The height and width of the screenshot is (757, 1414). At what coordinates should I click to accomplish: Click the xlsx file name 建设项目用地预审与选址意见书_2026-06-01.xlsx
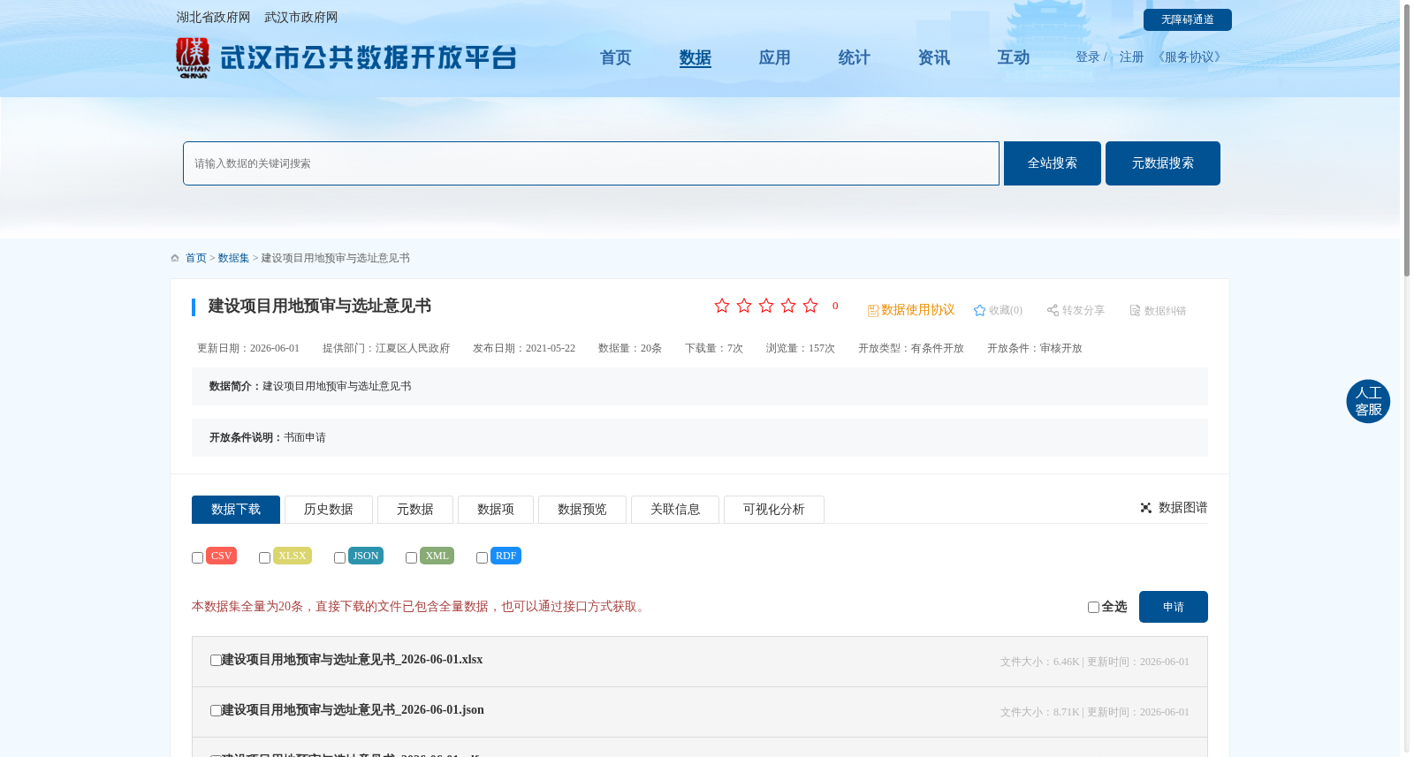tap(353, 660)
